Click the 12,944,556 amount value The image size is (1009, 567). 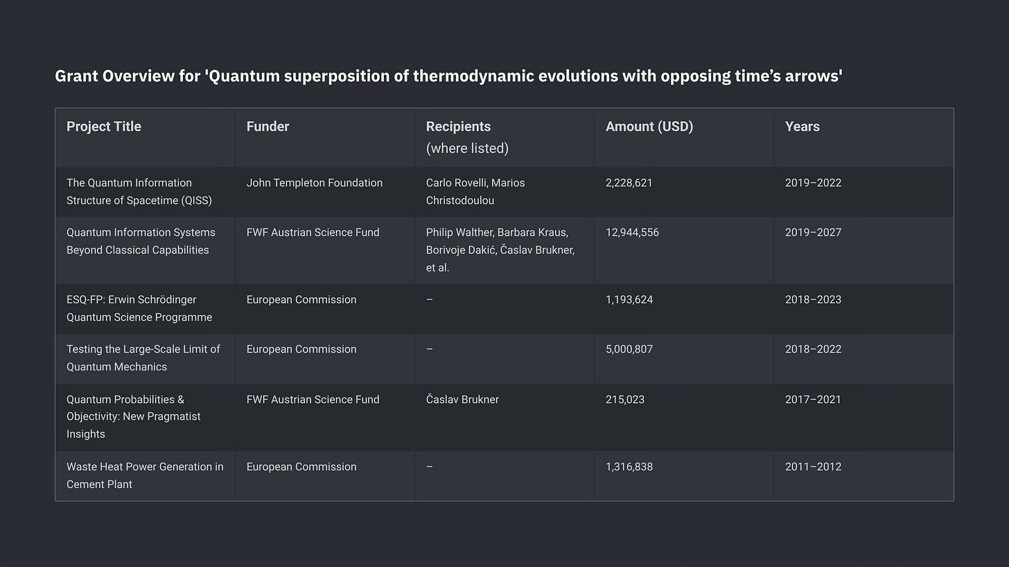632,233
